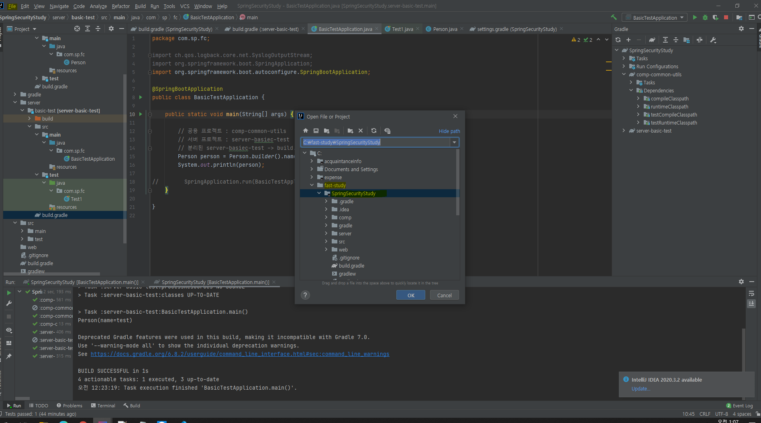This screenshot has width=761, height=423.
Task: Expand the server folder in dialog tree
Action: 326,233
